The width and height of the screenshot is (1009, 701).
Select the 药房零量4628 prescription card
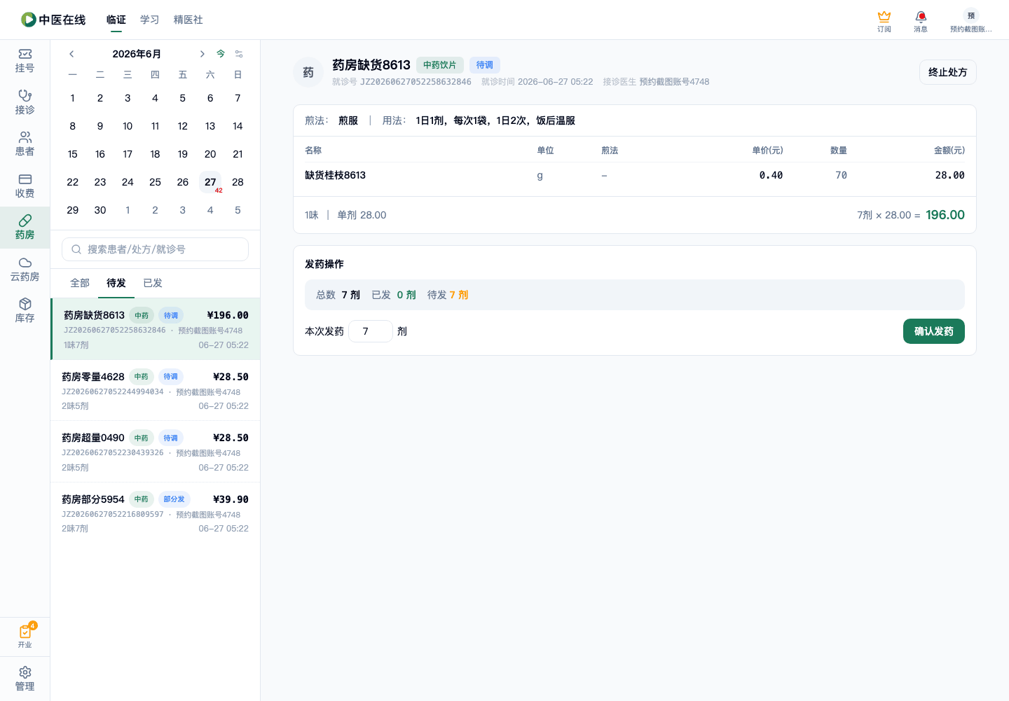tap(156, 390)
